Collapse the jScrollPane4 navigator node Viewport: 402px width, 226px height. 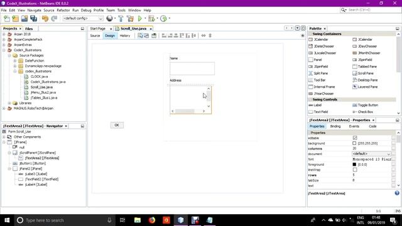(9, 153)
